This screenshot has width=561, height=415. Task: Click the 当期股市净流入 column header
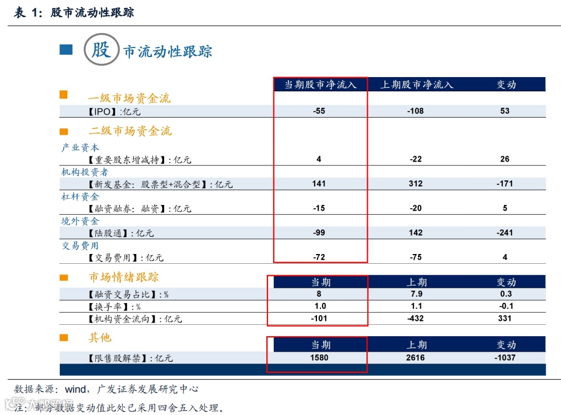click(x=320, y=84)
